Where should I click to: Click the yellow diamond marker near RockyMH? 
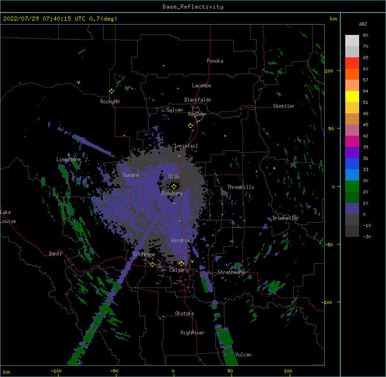pyautogui.click(x=112, y=91)
